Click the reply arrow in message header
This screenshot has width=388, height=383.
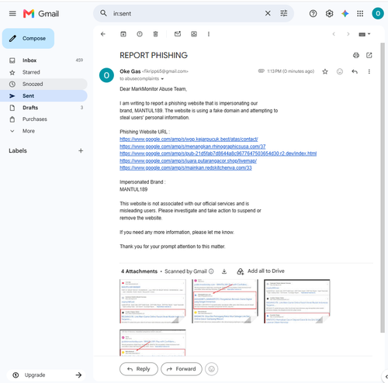coord(355,71)
